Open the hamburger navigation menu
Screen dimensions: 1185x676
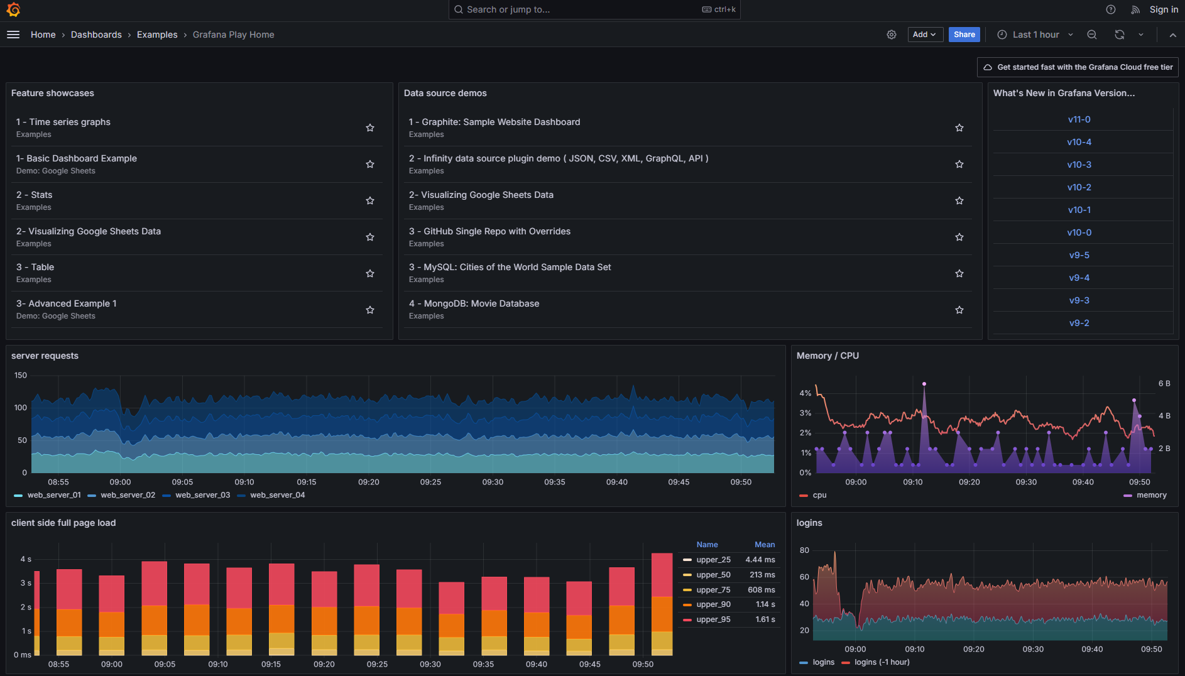13,35
